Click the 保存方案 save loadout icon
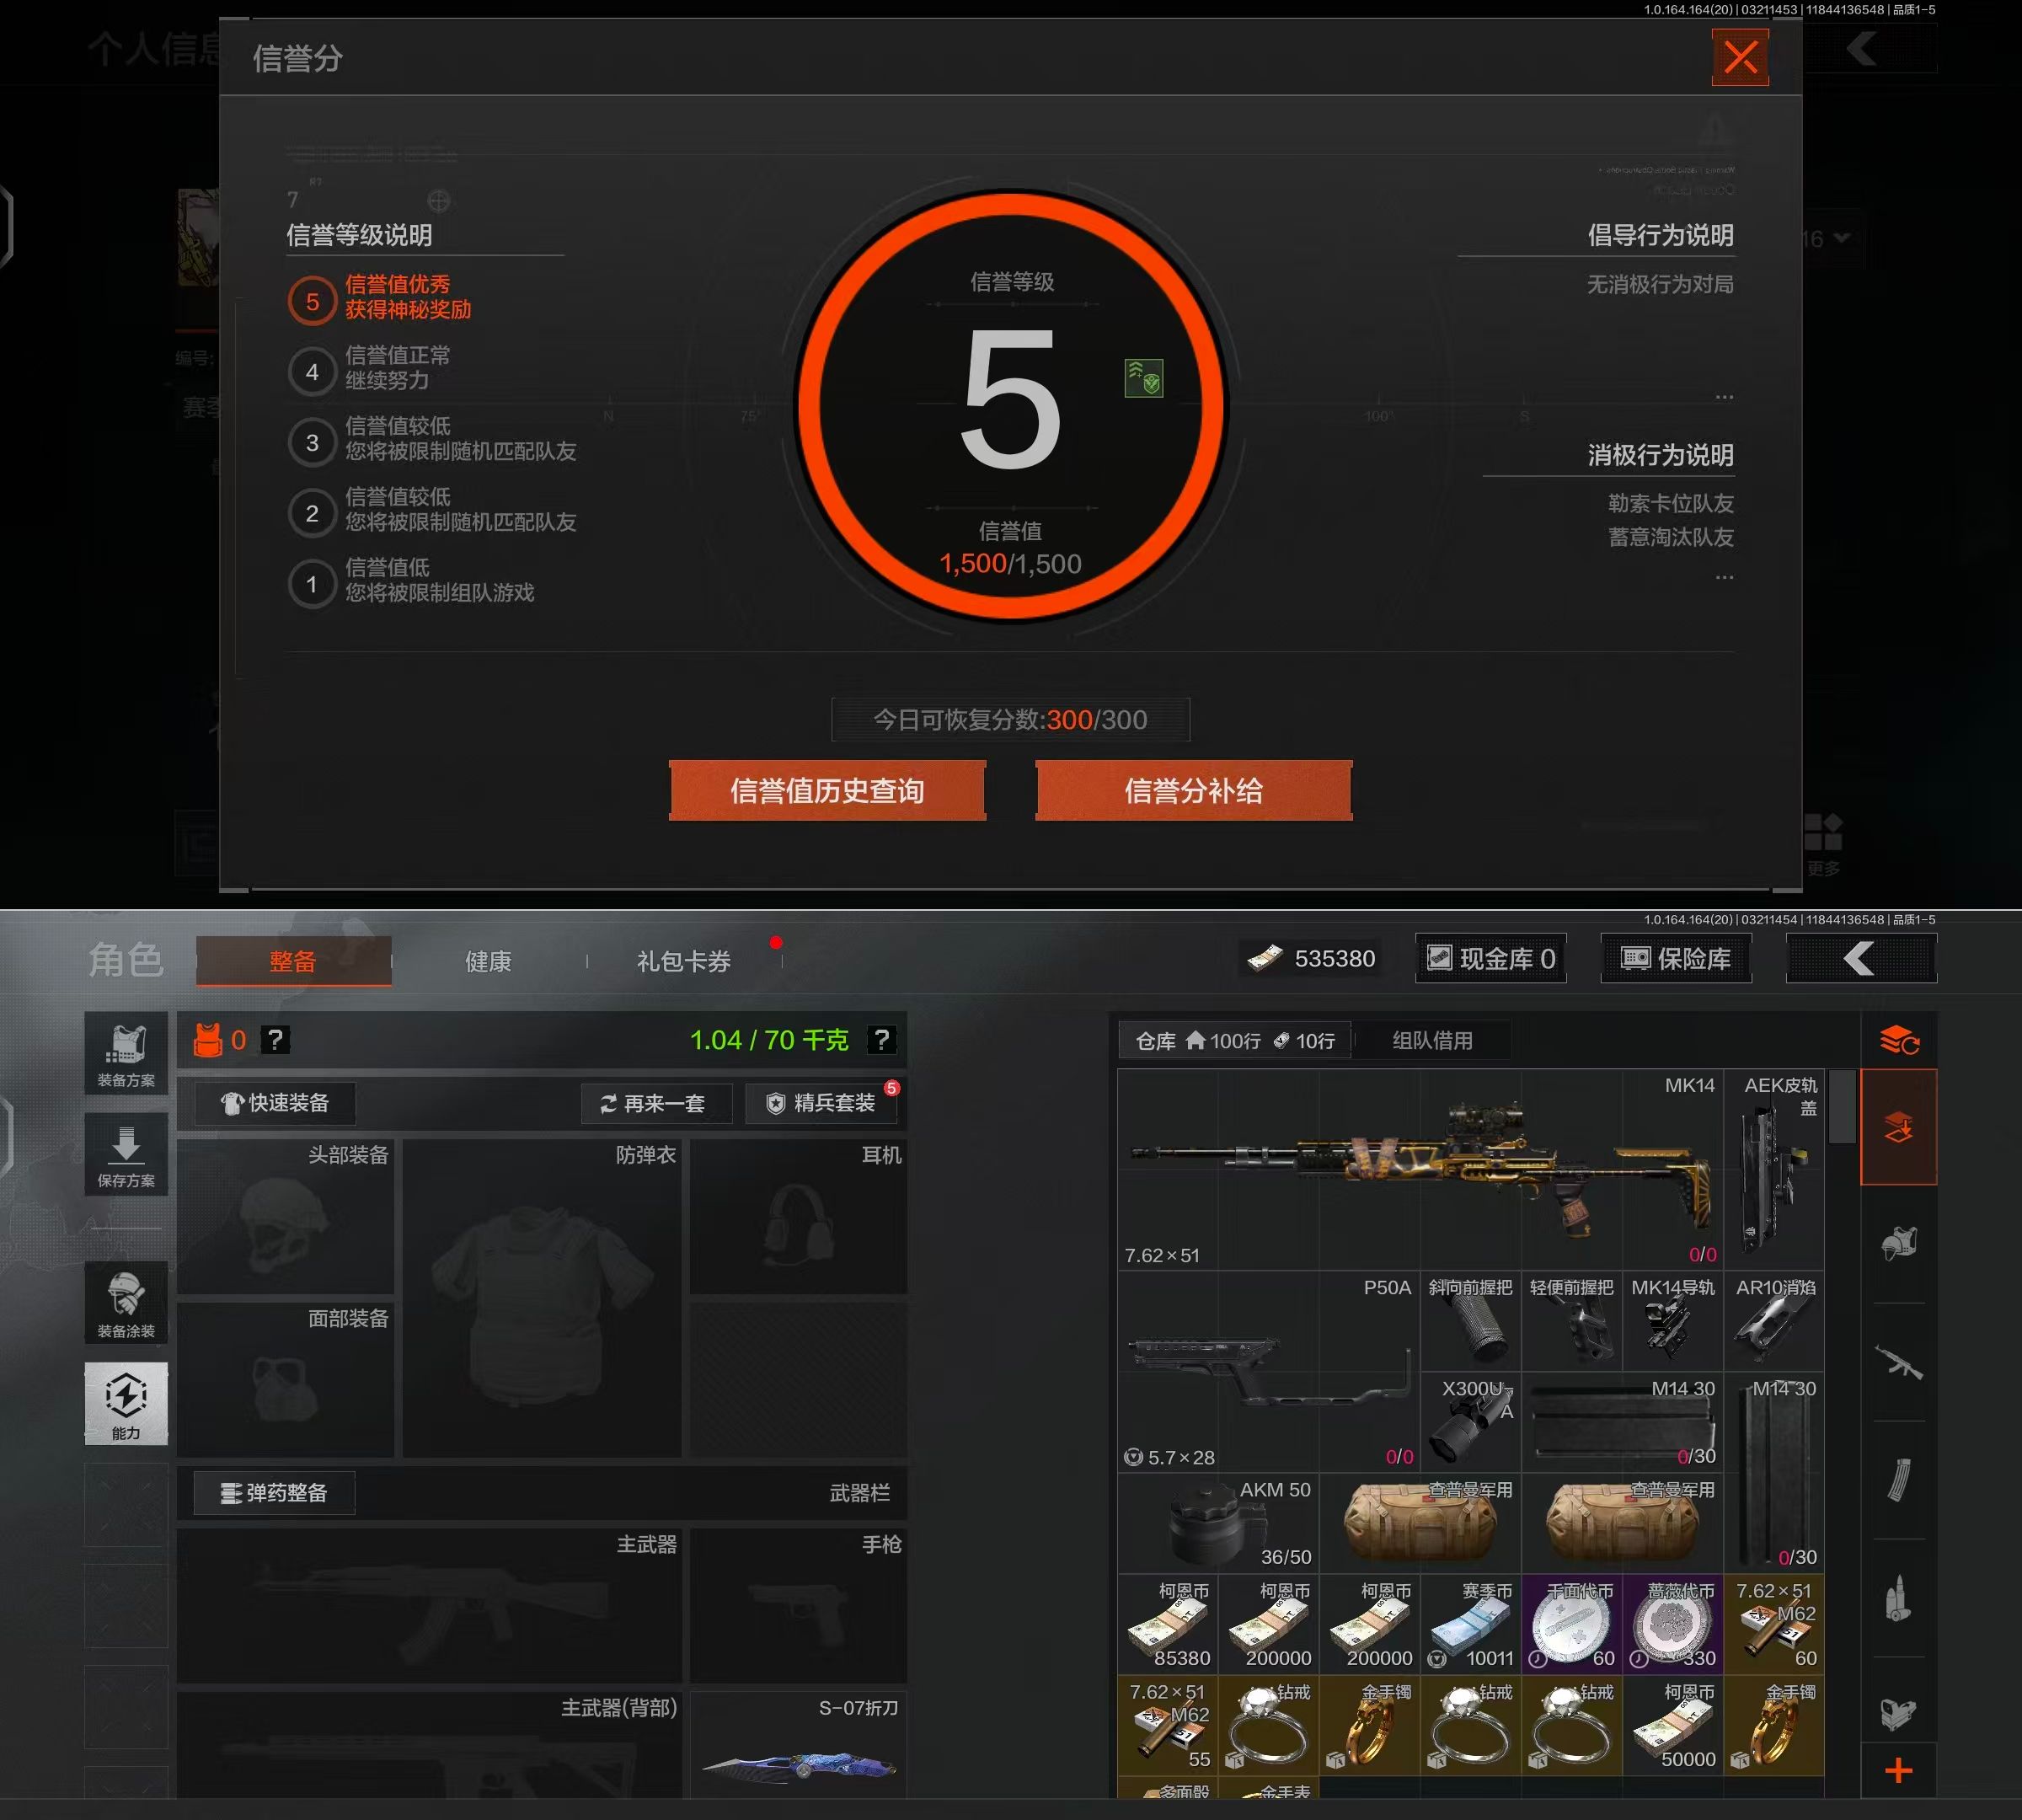The height and width of the screenshot is (1820, 2022). 126,1155
